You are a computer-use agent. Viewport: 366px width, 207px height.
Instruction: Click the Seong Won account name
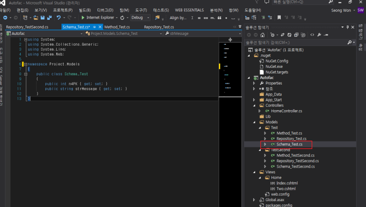341,10
